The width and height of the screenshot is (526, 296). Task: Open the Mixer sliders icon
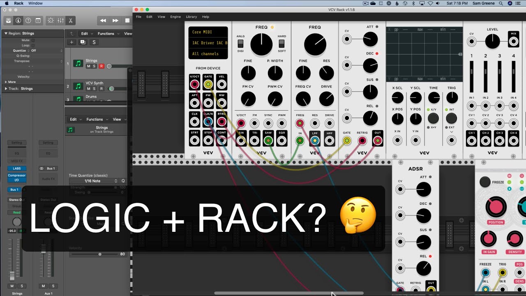tap(60, 20)
